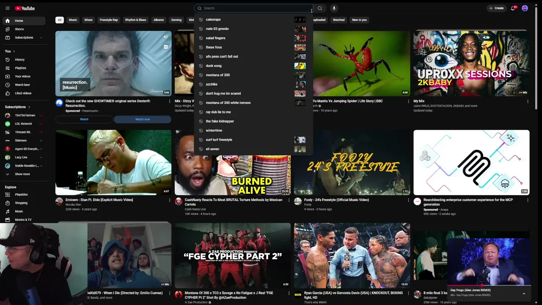
Task: Unmute the Dexter Resurrection ad preview
Action: (x=166, y=37)
